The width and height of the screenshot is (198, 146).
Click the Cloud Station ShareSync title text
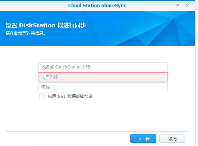coord(97,6)
